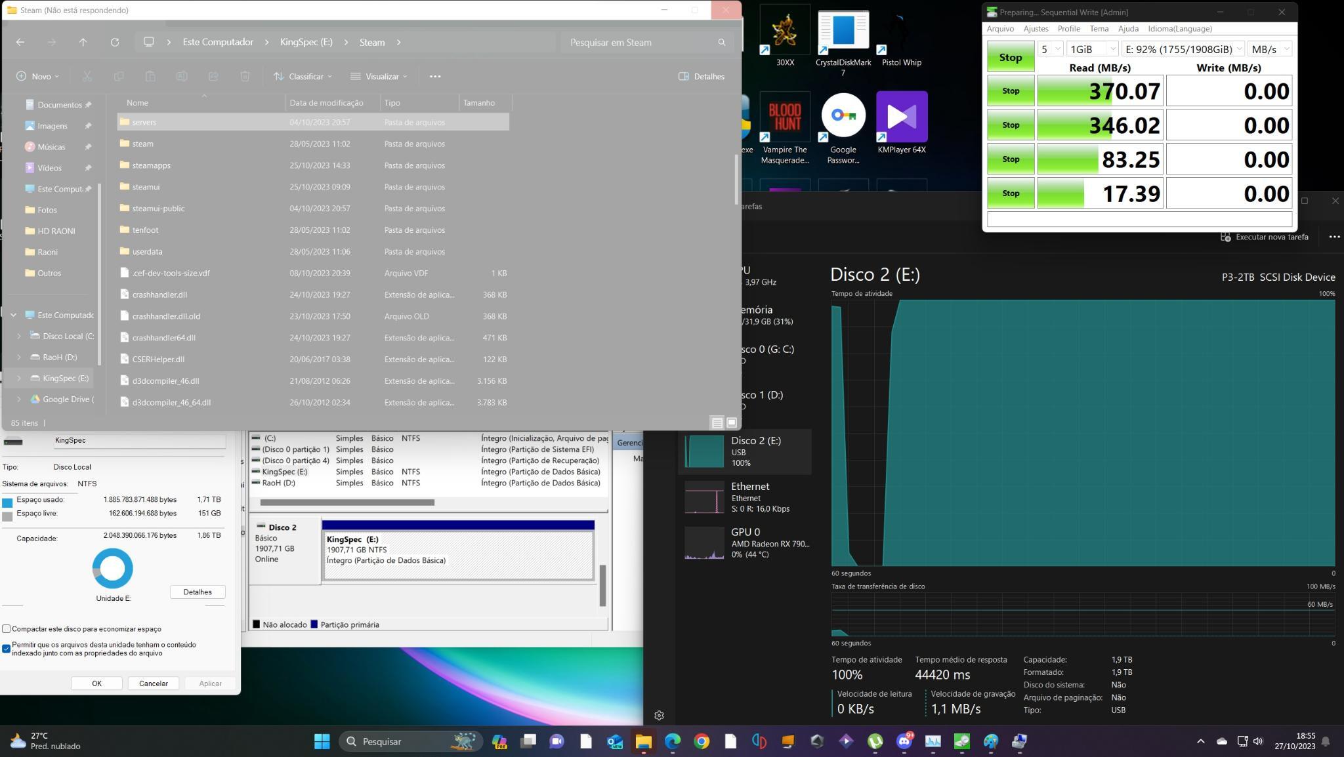The width and height of the screenshot is (1344, 757).
Task: Click Stop button beside 83.25 reading
Action: tap(1011, 159)
